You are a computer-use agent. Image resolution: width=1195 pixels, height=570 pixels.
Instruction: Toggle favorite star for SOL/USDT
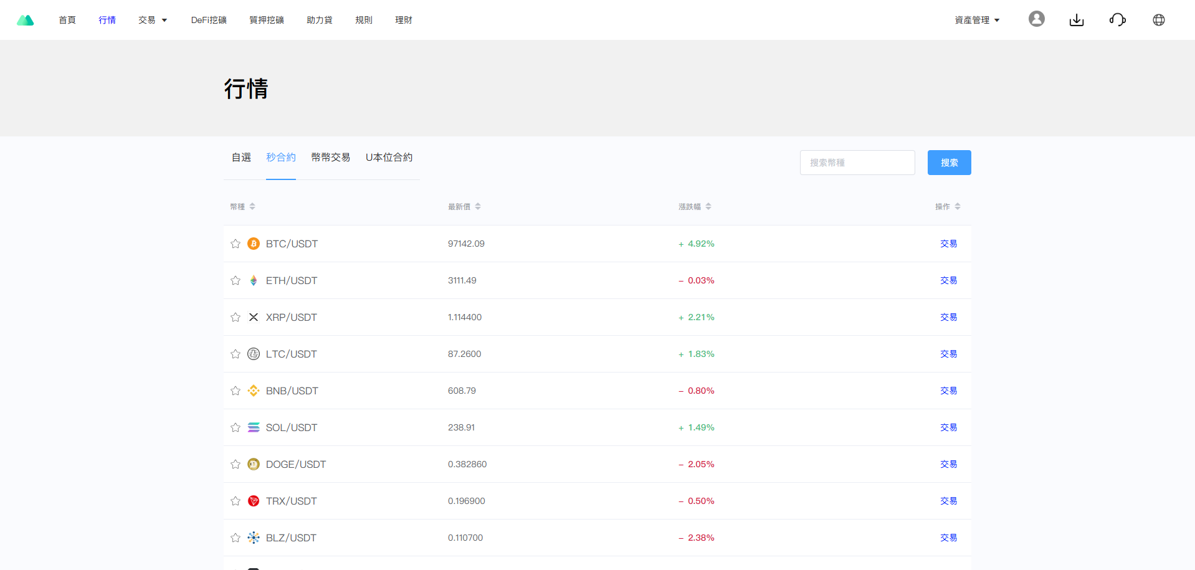pyautogui.click(x=236, y=427)
